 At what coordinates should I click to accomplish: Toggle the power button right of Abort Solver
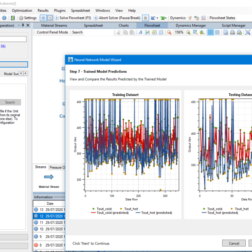(x=145, y=18)
